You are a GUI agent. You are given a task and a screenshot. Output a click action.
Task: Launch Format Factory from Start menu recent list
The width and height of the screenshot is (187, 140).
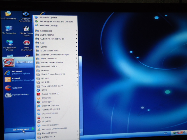(x=17, y=95)
